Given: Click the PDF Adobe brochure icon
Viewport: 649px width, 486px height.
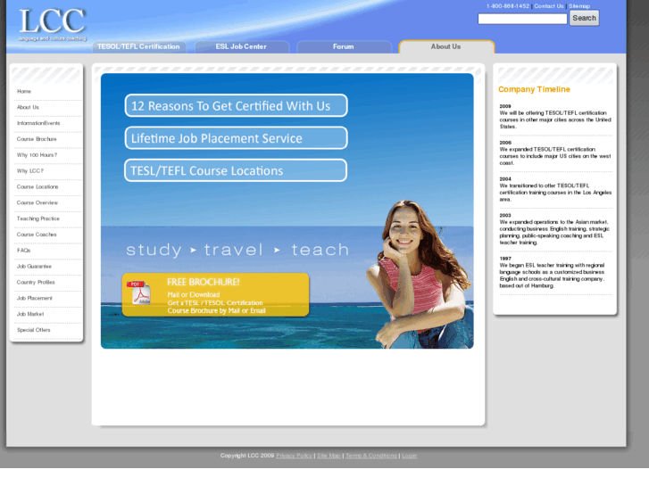Looking at the screenshot, I should coord(140,293).
